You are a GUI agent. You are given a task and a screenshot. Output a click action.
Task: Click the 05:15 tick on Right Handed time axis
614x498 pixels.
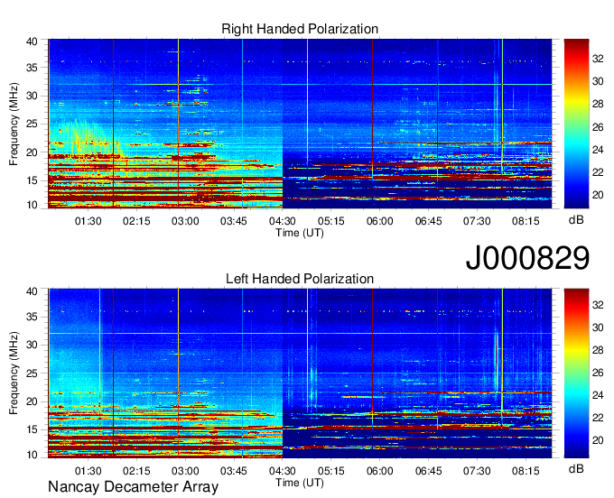click(x=330, y=221)
